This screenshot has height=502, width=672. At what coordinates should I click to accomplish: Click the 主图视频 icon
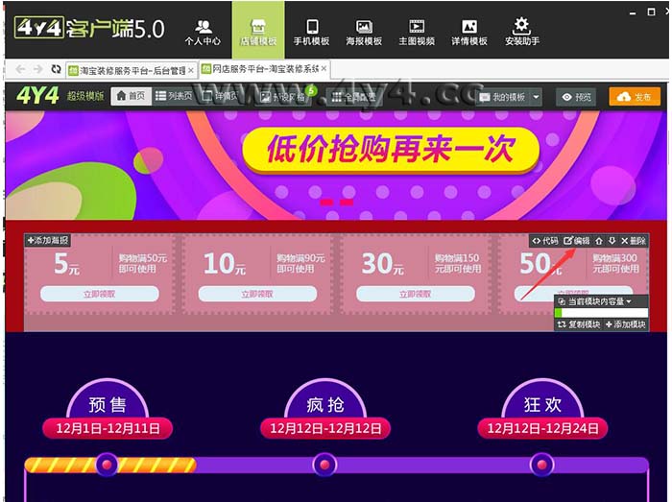(417, 31)
